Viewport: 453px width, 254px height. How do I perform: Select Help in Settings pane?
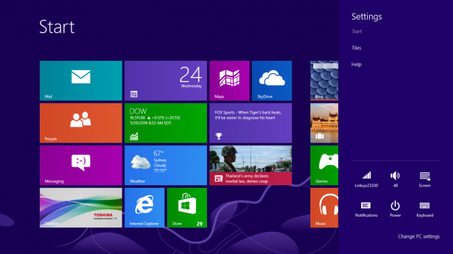[x=356, y=64]
